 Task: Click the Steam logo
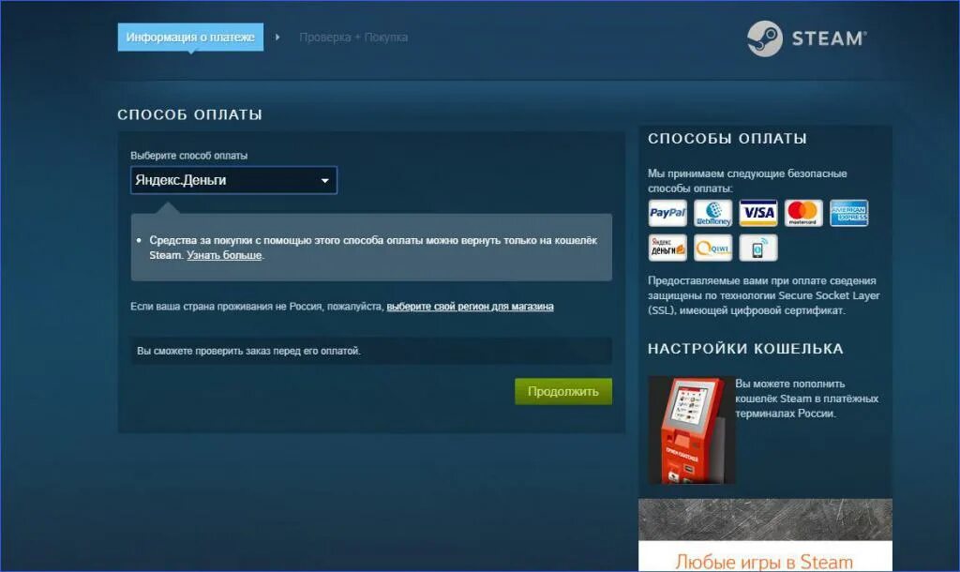click(x=806, y=38)
